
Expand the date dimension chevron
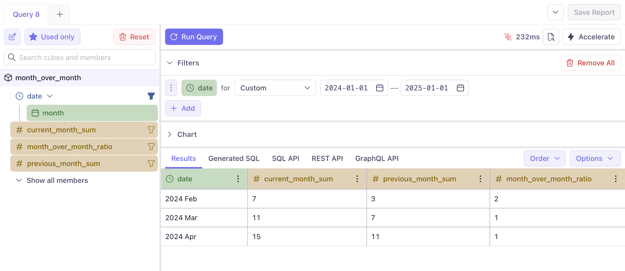50,96
